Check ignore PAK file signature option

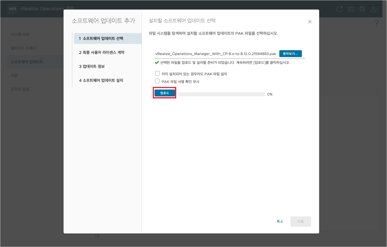click(x=157, y=81)
